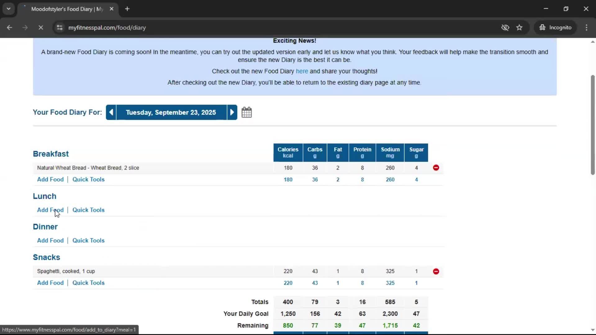This screenshot has height=335, width=596.
Task: Click the Breakfast meal heading
Action: point(51,154)
